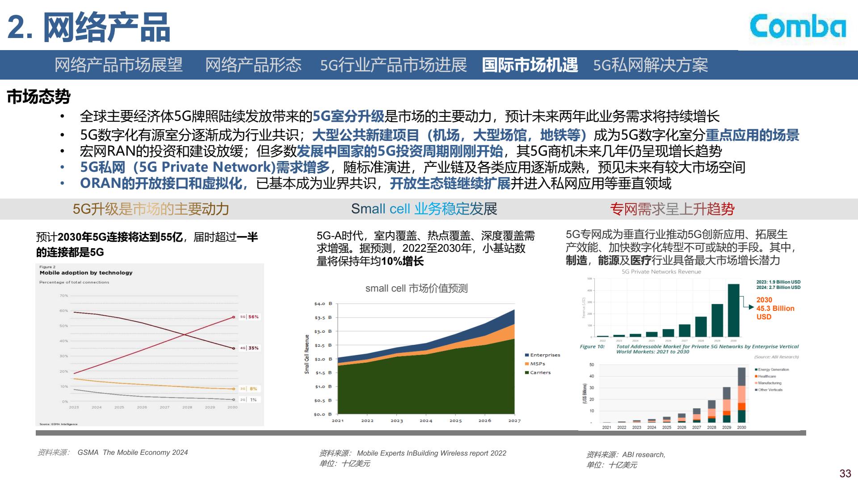
Task: Click the Enterprises legend swatch
Action: pos(527,355)
